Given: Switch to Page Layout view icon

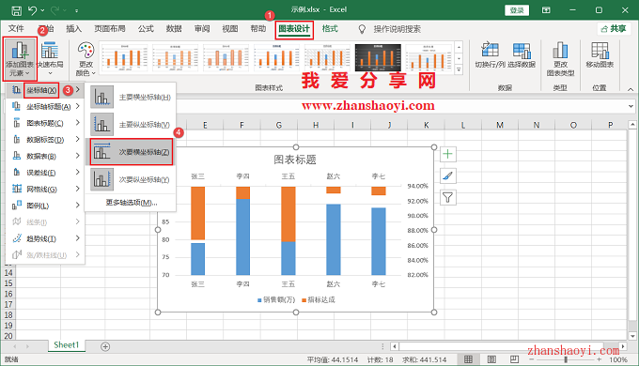Looking at the screenshot, I should [491, 359].
